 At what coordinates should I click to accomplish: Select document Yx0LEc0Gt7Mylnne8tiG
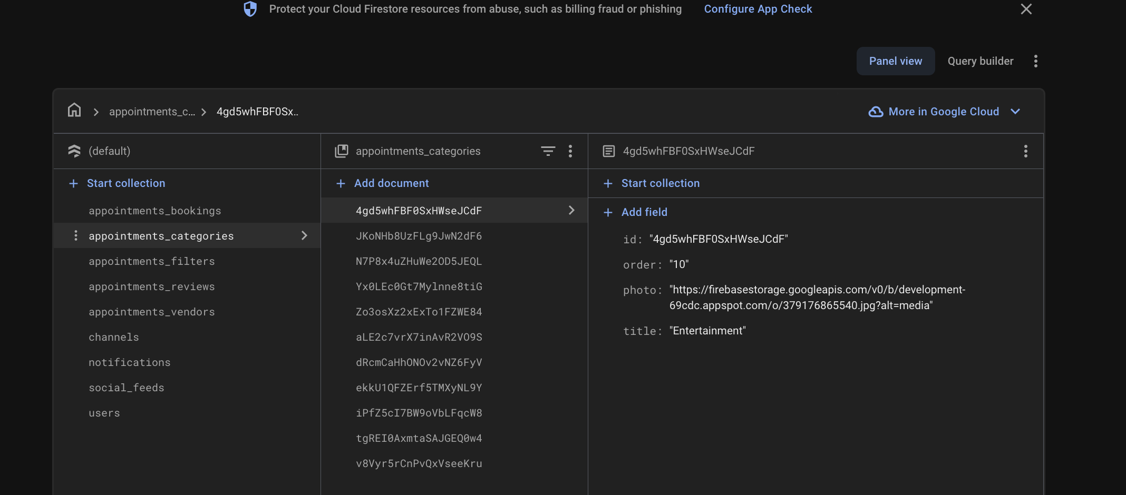(419, 286)
